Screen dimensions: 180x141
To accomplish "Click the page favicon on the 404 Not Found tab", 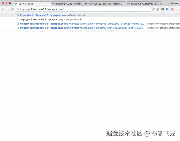I will [16, 4].
